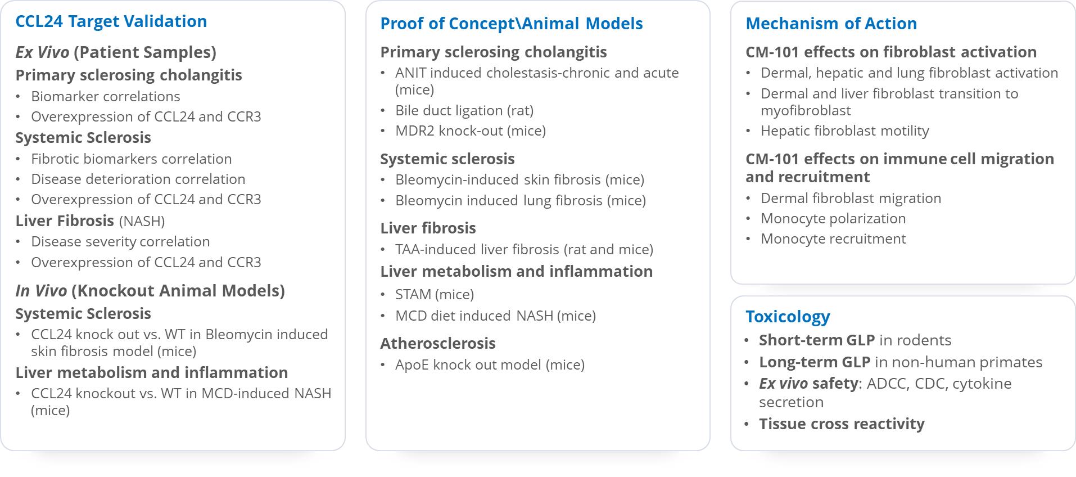Click the Disease deterioration correlation bullet
Screen dimensions: 1076x477
[x=138, y=179]
